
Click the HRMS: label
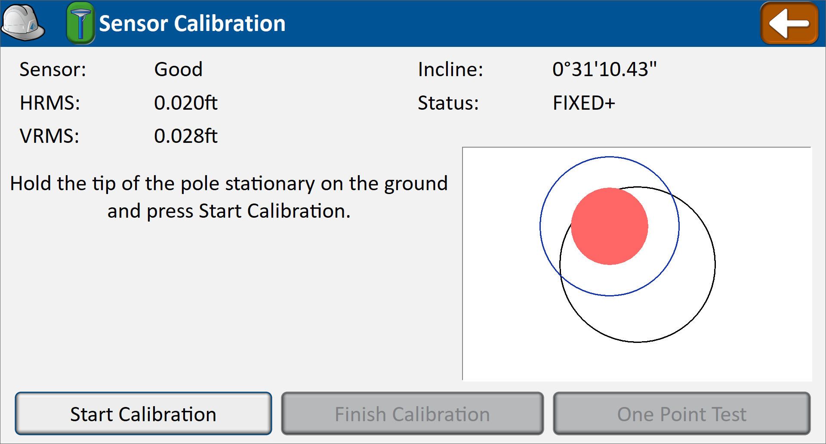pos(50,103)
